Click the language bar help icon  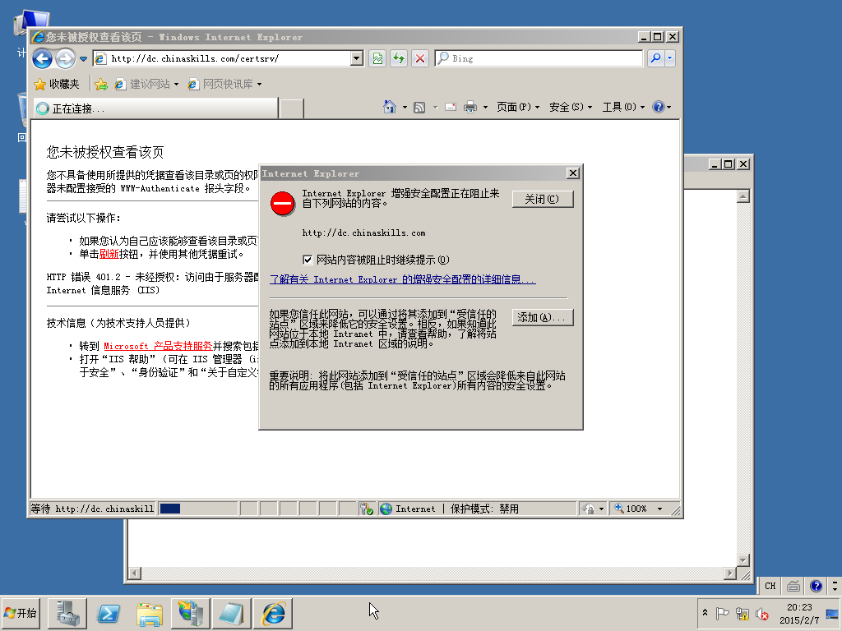coord(817,586)
